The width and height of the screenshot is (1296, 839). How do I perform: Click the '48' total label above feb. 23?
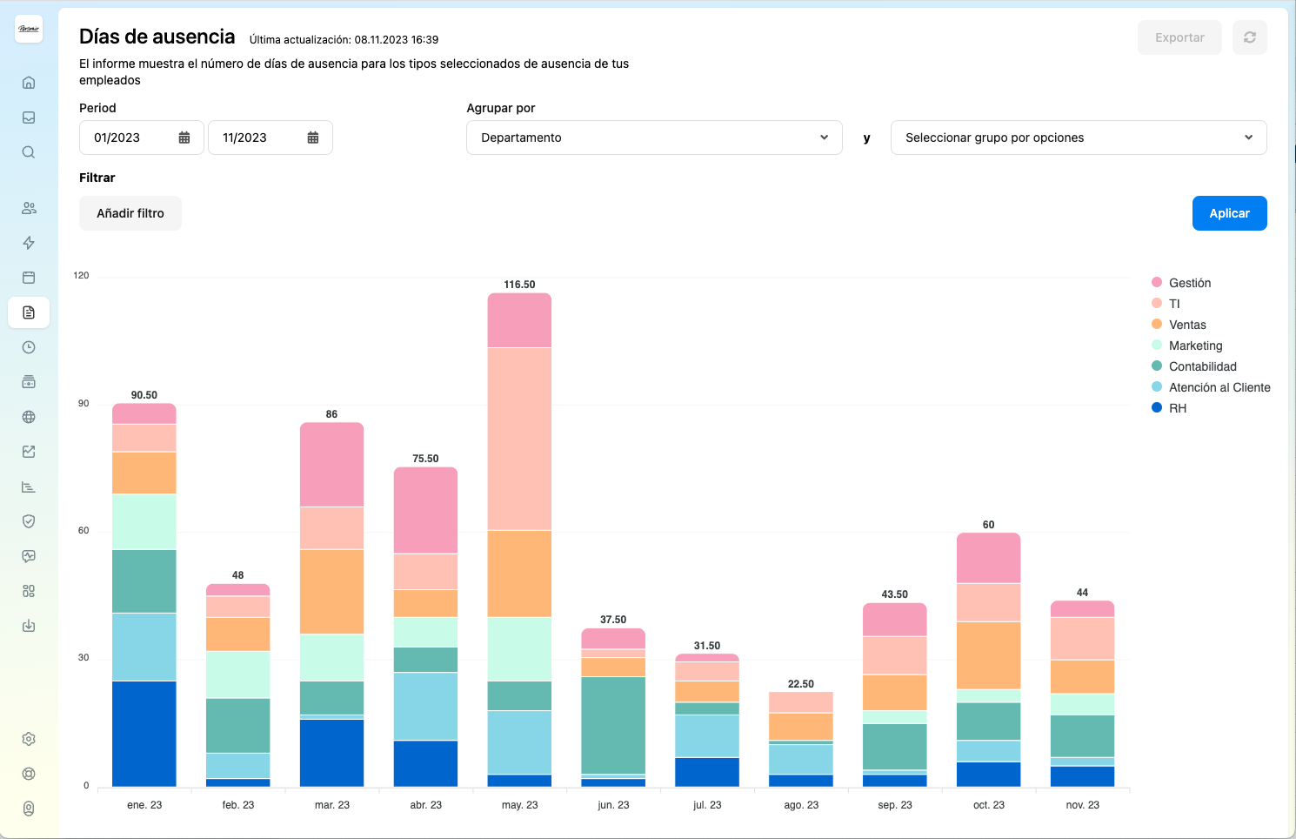(x=238, y=575)
